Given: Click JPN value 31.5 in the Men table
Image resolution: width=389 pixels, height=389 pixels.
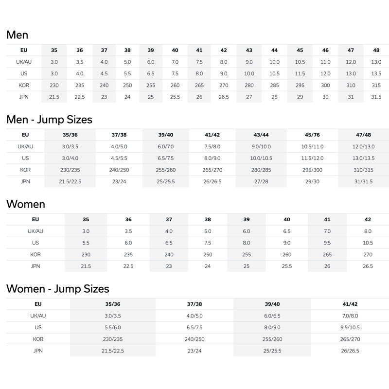Looking at the screenshot, I should pyautogui.click(x=376, y=97).
